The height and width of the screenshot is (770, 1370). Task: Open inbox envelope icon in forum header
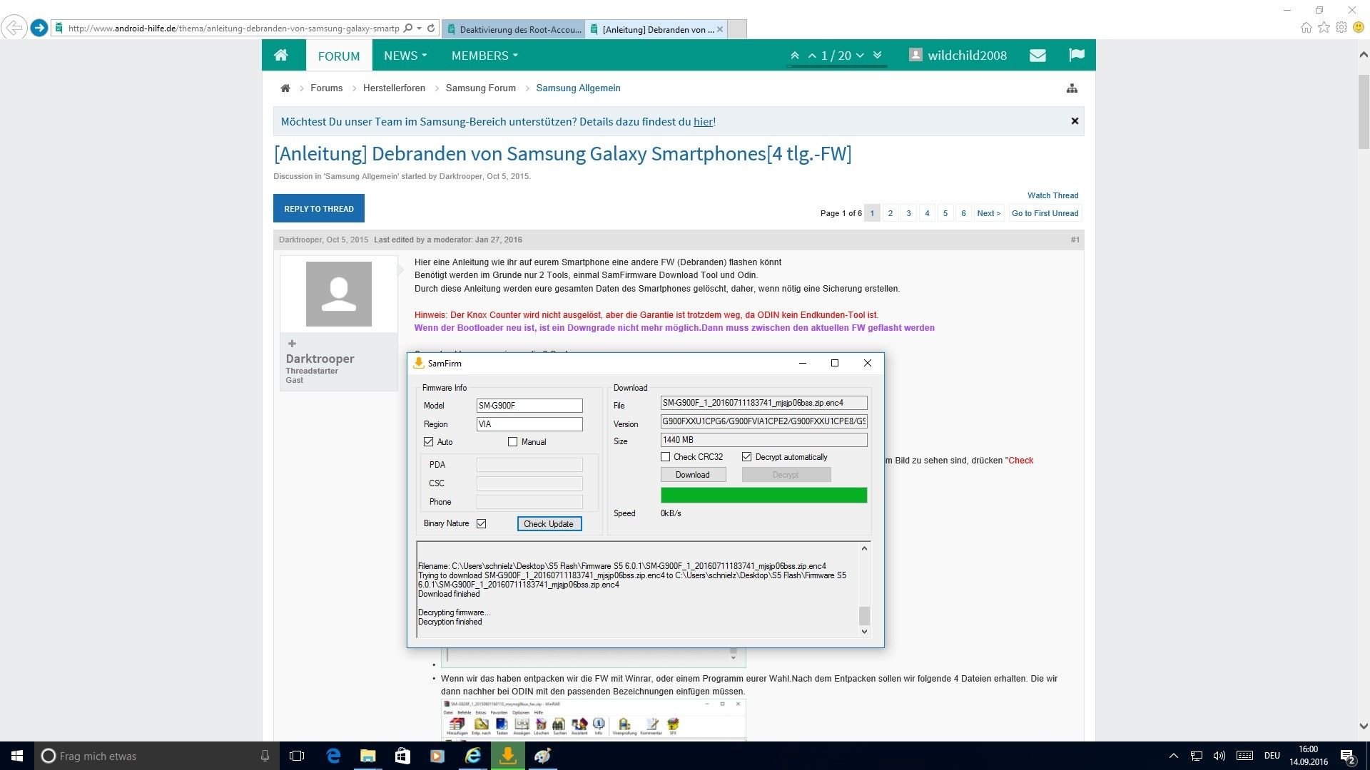click(x=1037, y=56)
